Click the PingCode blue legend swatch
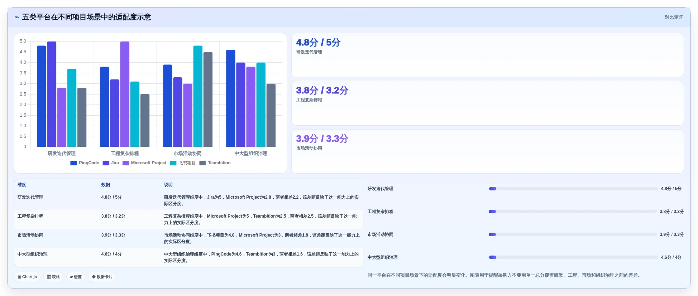This screenshot has height=296, width=698. (73, 163)
